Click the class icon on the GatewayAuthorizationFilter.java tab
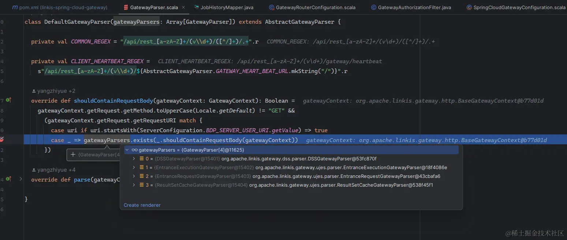The height and width of the screenshot is (240, 567). click(x=374, y=7)
